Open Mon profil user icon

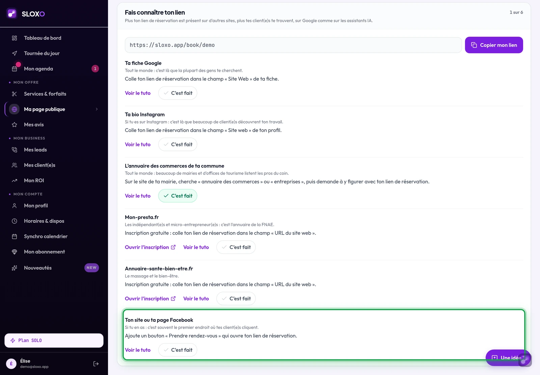[15, 206]
